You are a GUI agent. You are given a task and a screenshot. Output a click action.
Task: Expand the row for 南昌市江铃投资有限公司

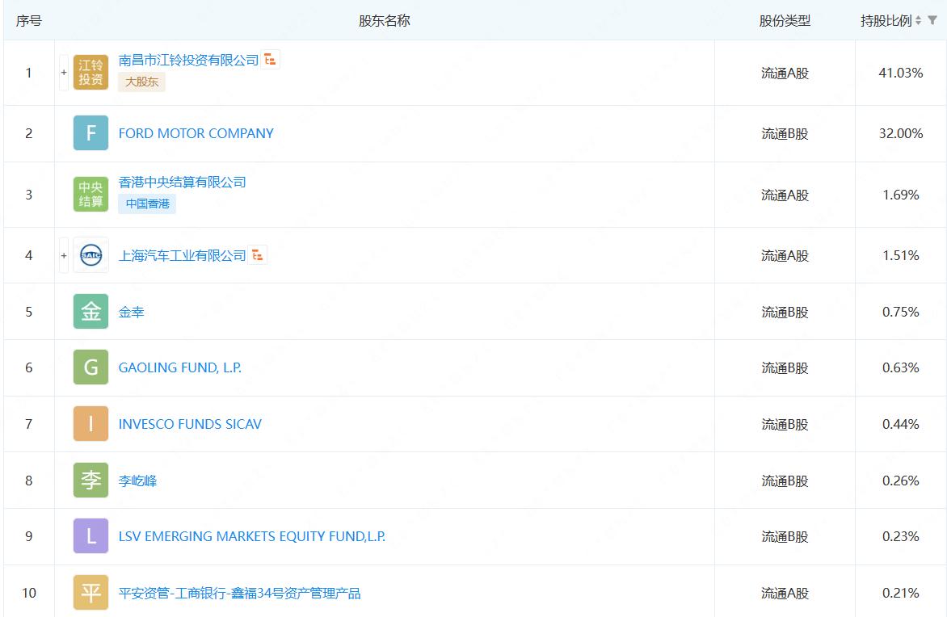pyautogui.click(x=63, y=73)
